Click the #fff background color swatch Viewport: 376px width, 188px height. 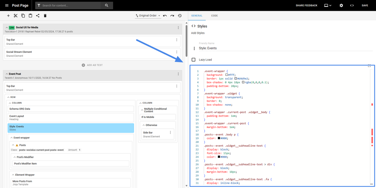227,75
